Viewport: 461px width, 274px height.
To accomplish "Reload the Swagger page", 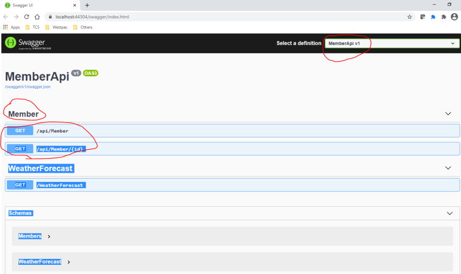I will coord(27,17).
